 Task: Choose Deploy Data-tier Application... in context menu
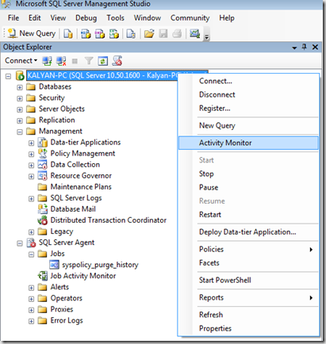tap(248, 232)
